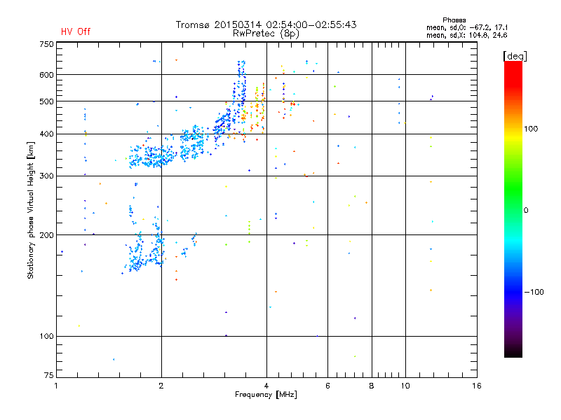This screenshot has height=420, width=561.
Task: Click the Stationary phase Virtual Height axis title
Action: [x=30, y=210]
